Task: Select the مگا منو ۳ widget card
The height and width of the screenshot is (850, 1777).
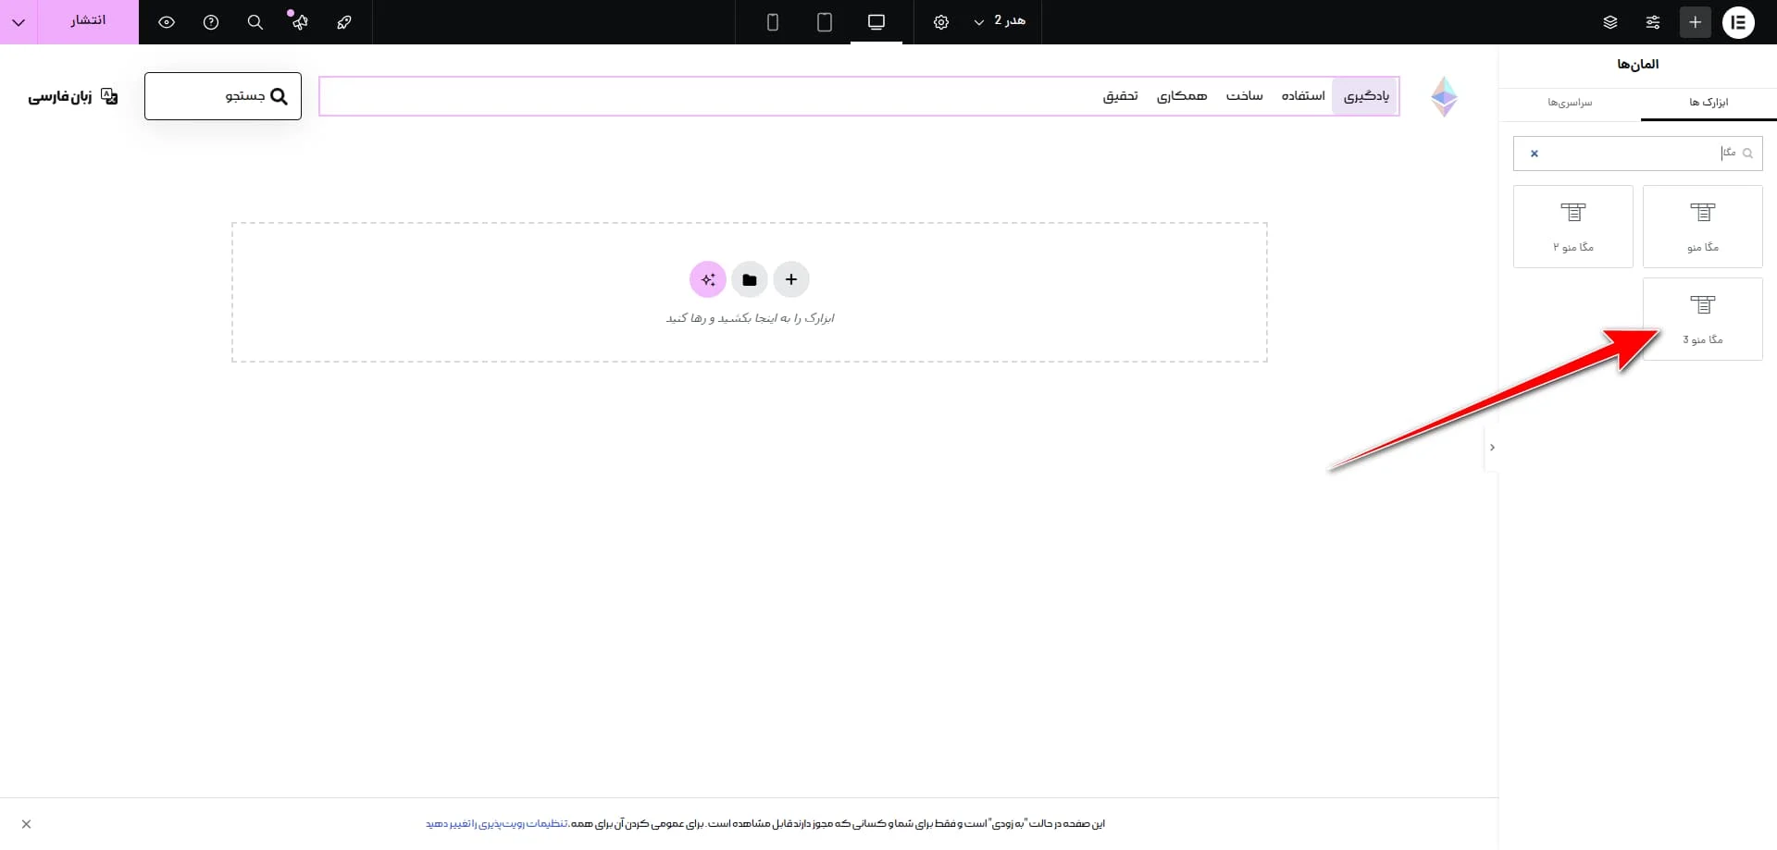Action: 1703,319
